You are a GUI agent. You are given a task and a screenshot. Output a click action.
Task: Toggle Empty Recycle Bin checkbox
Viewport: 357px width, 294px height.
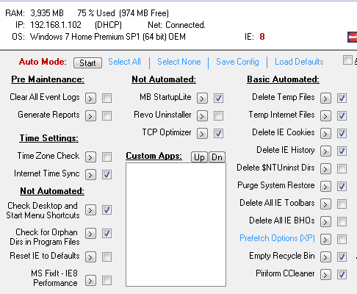click(x=342, y=257)
